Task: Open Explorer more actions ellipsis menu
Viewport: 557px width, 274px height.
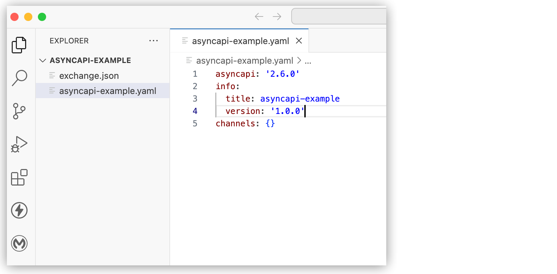Action: (154, 41)
